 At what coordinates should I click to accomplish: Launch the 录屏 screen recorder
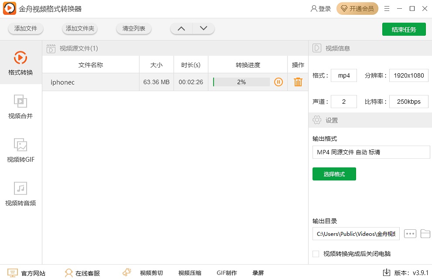coord(257,272)
